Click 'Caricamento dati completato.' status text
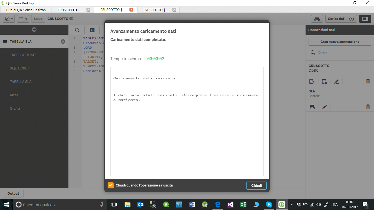Image resolution: width=374 pixels, height=210 pixels. [x=138, y=40]
